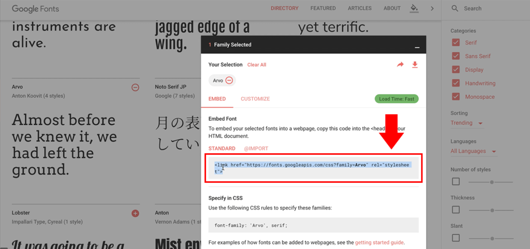Click the Arvo font name heading
Image resolution: width=530 pixels, height=249 pixels.
point(17,87)
